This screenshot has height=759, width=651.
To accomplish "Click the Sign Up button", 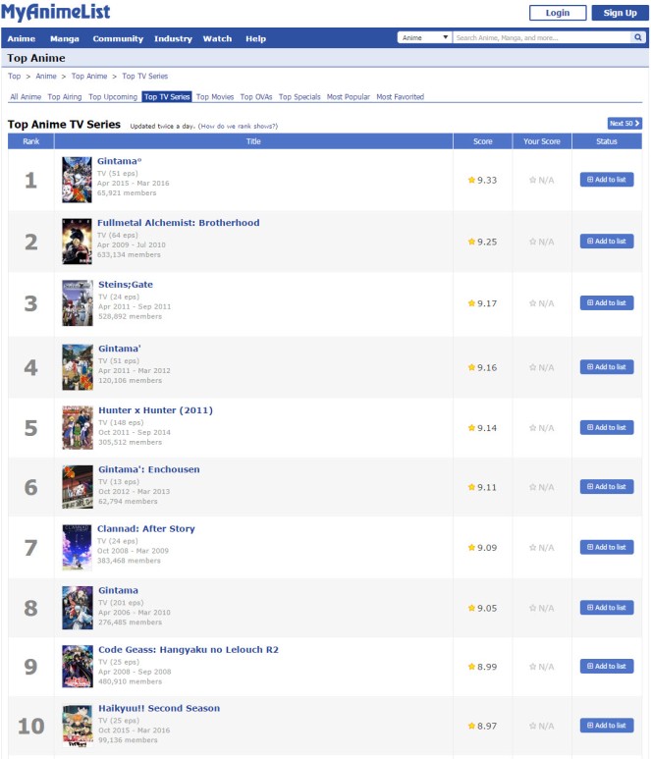I will click(x=620, y=13).
